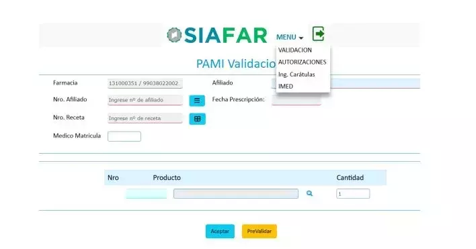Focus the Nro. Afiliado input field
The image size is (476, 249).
tap(145, 100)
